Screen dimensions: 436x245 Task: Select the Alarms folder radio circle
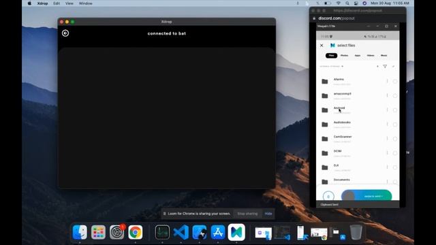coord(395,82)
